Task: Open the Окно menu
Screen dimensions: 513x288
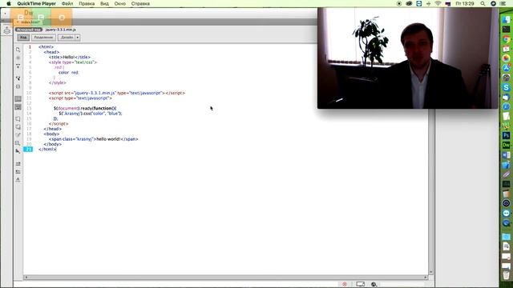Action: [119, 3]
